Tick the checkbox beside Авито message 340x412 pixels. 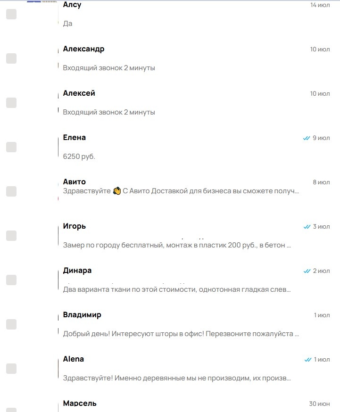pos(11,191)
